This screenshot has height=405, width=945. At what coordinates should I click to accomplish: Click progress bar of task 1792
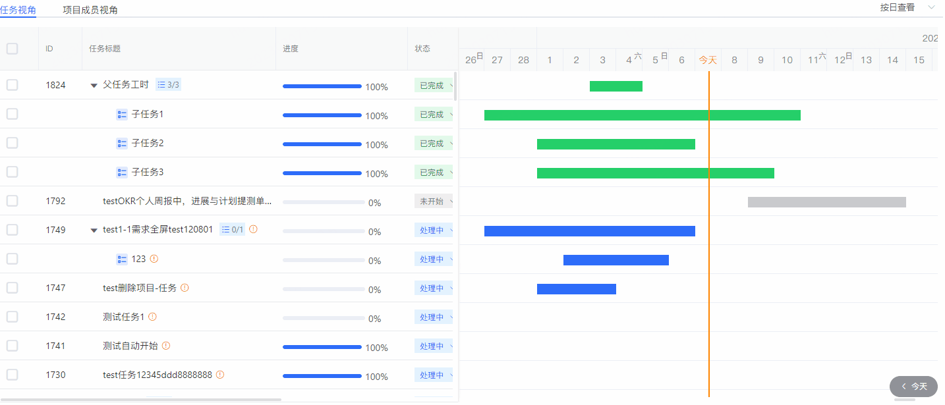click(324, 202)
